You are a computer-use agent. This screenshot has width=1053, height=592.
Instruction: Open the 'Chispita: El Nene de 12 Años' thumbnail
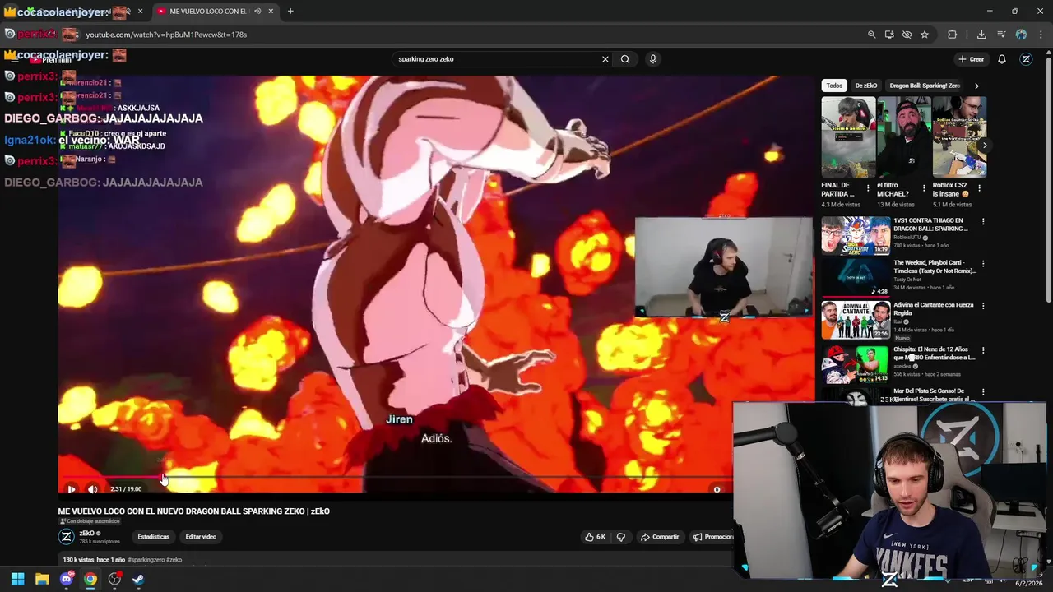(x=856, y=364)
